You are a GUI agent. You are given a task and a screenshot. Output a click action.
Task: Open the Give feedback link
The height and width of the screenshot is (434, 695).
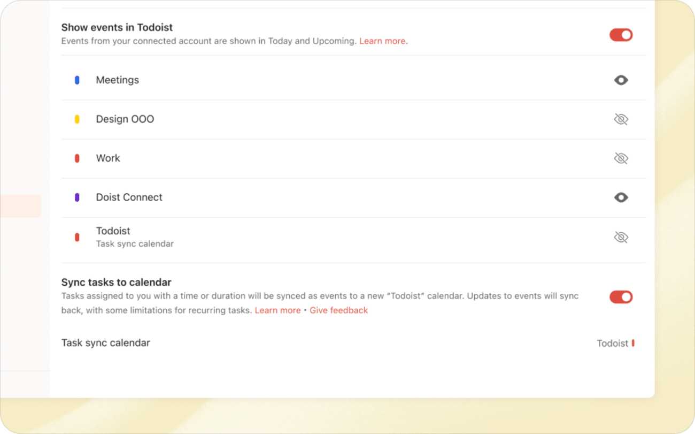(x=338, y=310)
